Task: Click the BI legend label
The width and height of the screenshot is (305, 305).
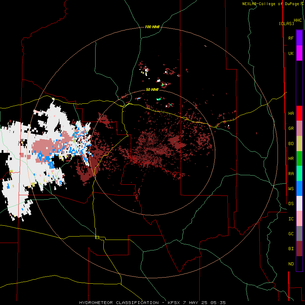Action: [x=291, y=249]
